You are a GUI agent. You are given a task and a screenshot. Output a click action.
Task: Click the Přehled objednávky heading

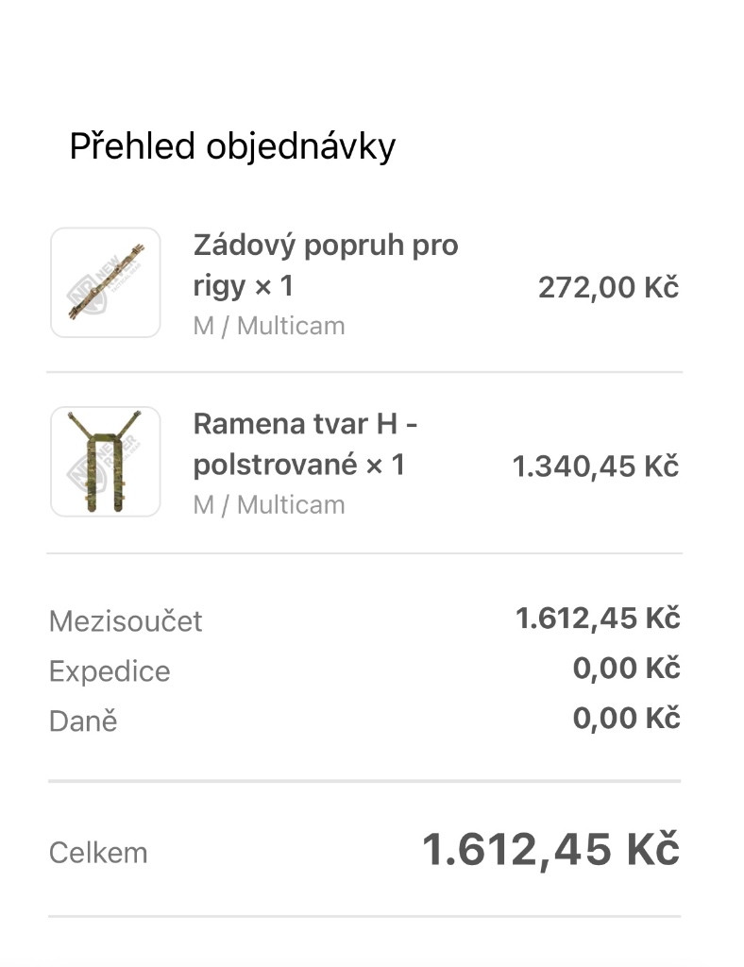coord(232,146)
